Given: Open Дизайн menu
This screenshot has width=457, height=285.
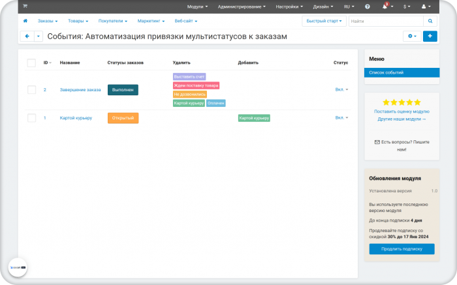Looking at the screenshot, I should pyautogui.click(x=323, y=7).
